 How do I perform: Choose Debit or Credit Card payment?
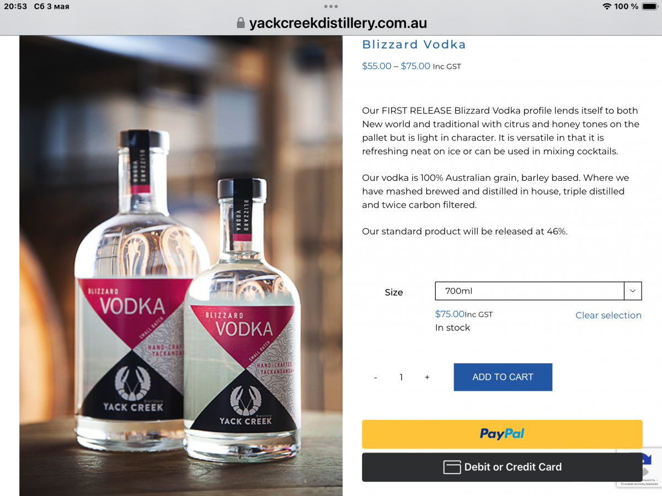point(502,467)
